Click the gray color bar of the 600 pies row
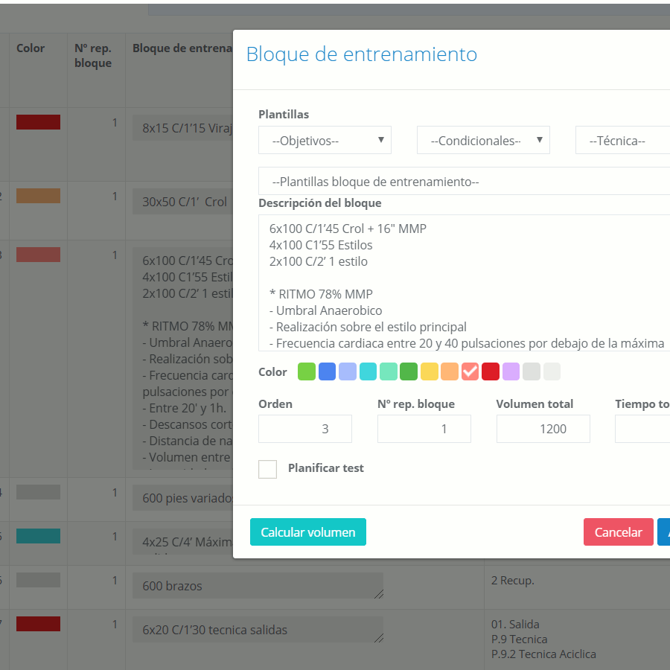Viewport: 670px width, 670px height. click(38, 492)
